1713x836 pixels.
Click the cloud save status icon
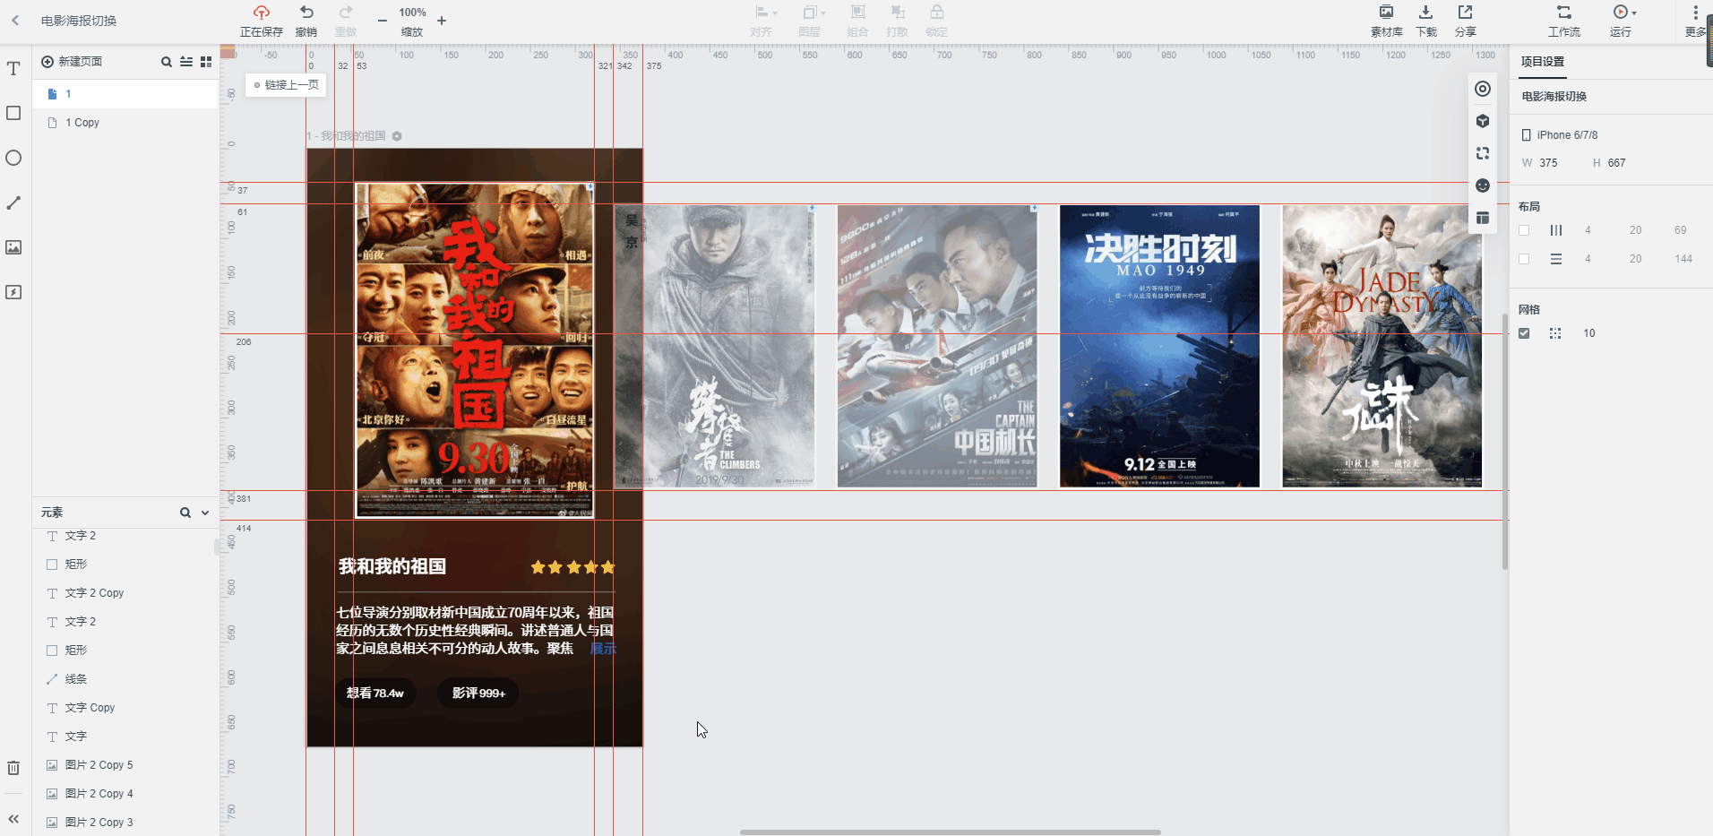261,13
